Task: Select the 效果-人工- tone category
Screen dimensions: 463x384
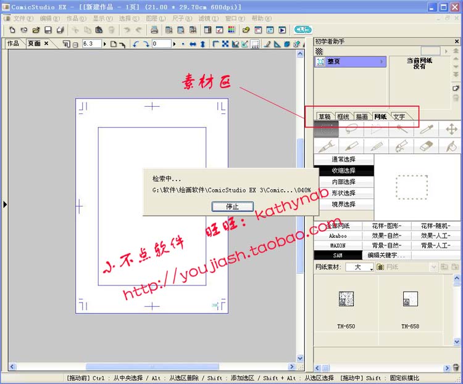Action: click(436, 235)
